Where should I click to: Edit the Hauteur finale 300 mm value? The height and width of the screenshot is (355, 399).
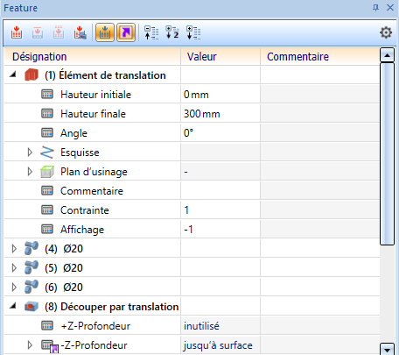tap(220, 114)
